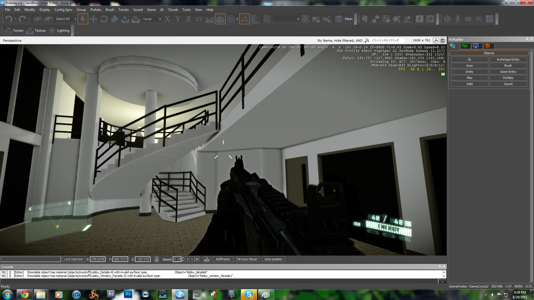The image size is (534, 300).
Task: Select the terrain selection tool
Action: click(x=125, y=19)
